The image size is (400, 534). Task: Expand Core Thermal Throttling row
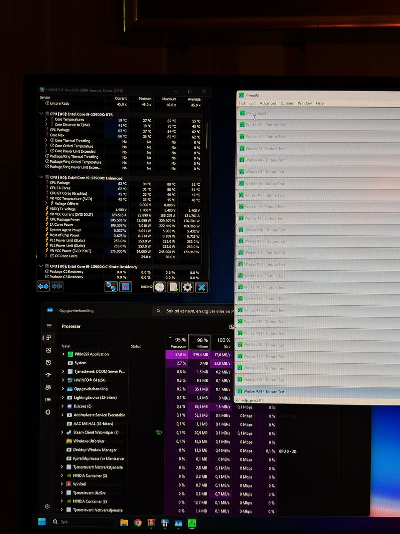click(x=46, y=140)
